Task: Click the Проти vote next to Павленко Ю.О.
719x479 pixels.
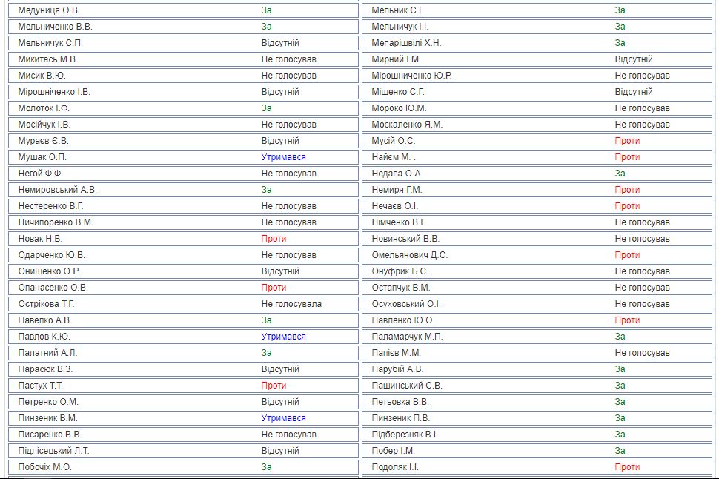Action: coord(627,320)
